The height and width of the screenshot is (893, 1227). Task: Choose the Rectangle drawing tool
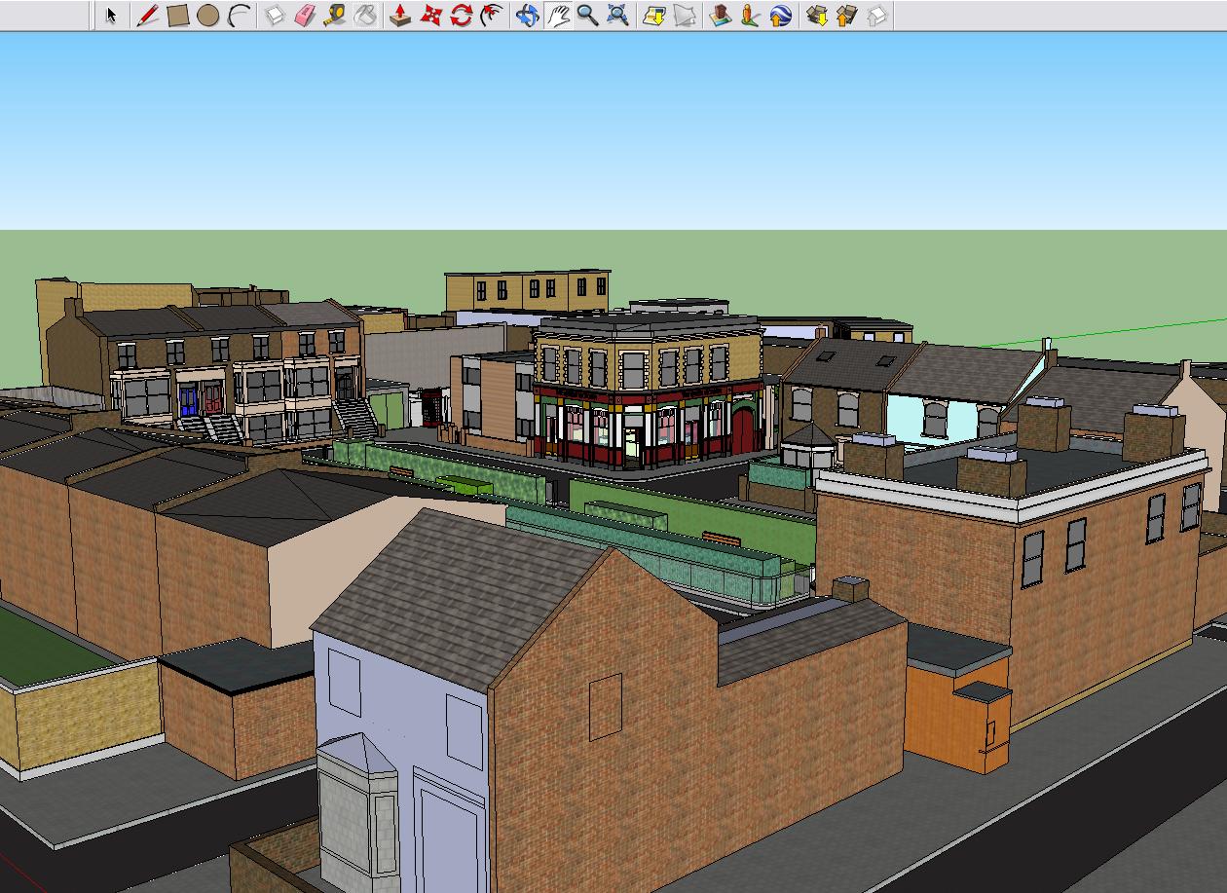point(177,16)
